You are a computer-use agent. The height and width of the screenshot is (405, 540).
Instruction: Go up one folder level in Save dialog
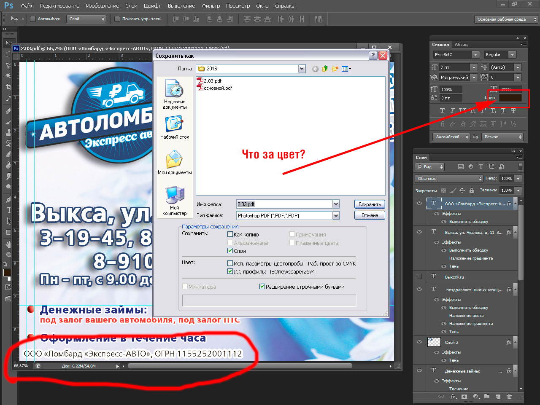(325, 69)
